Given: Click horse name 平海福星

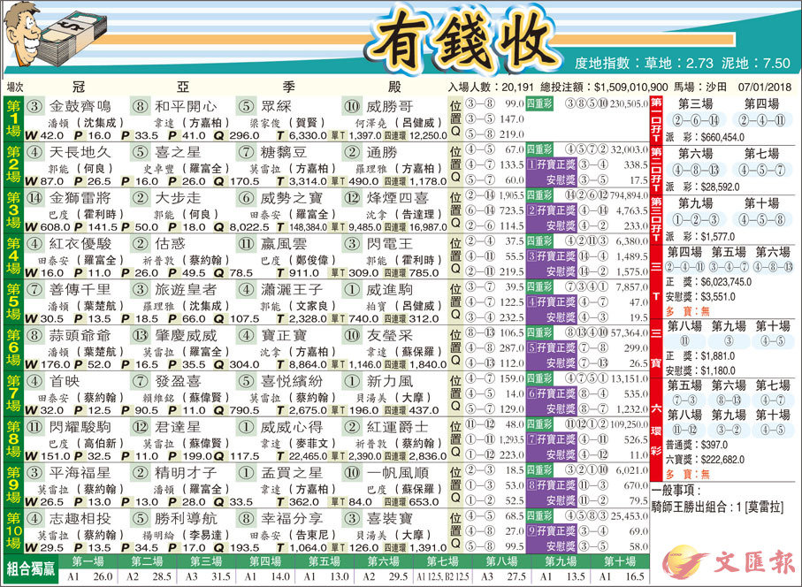Looking at the screenshot, I should [80, 473].
